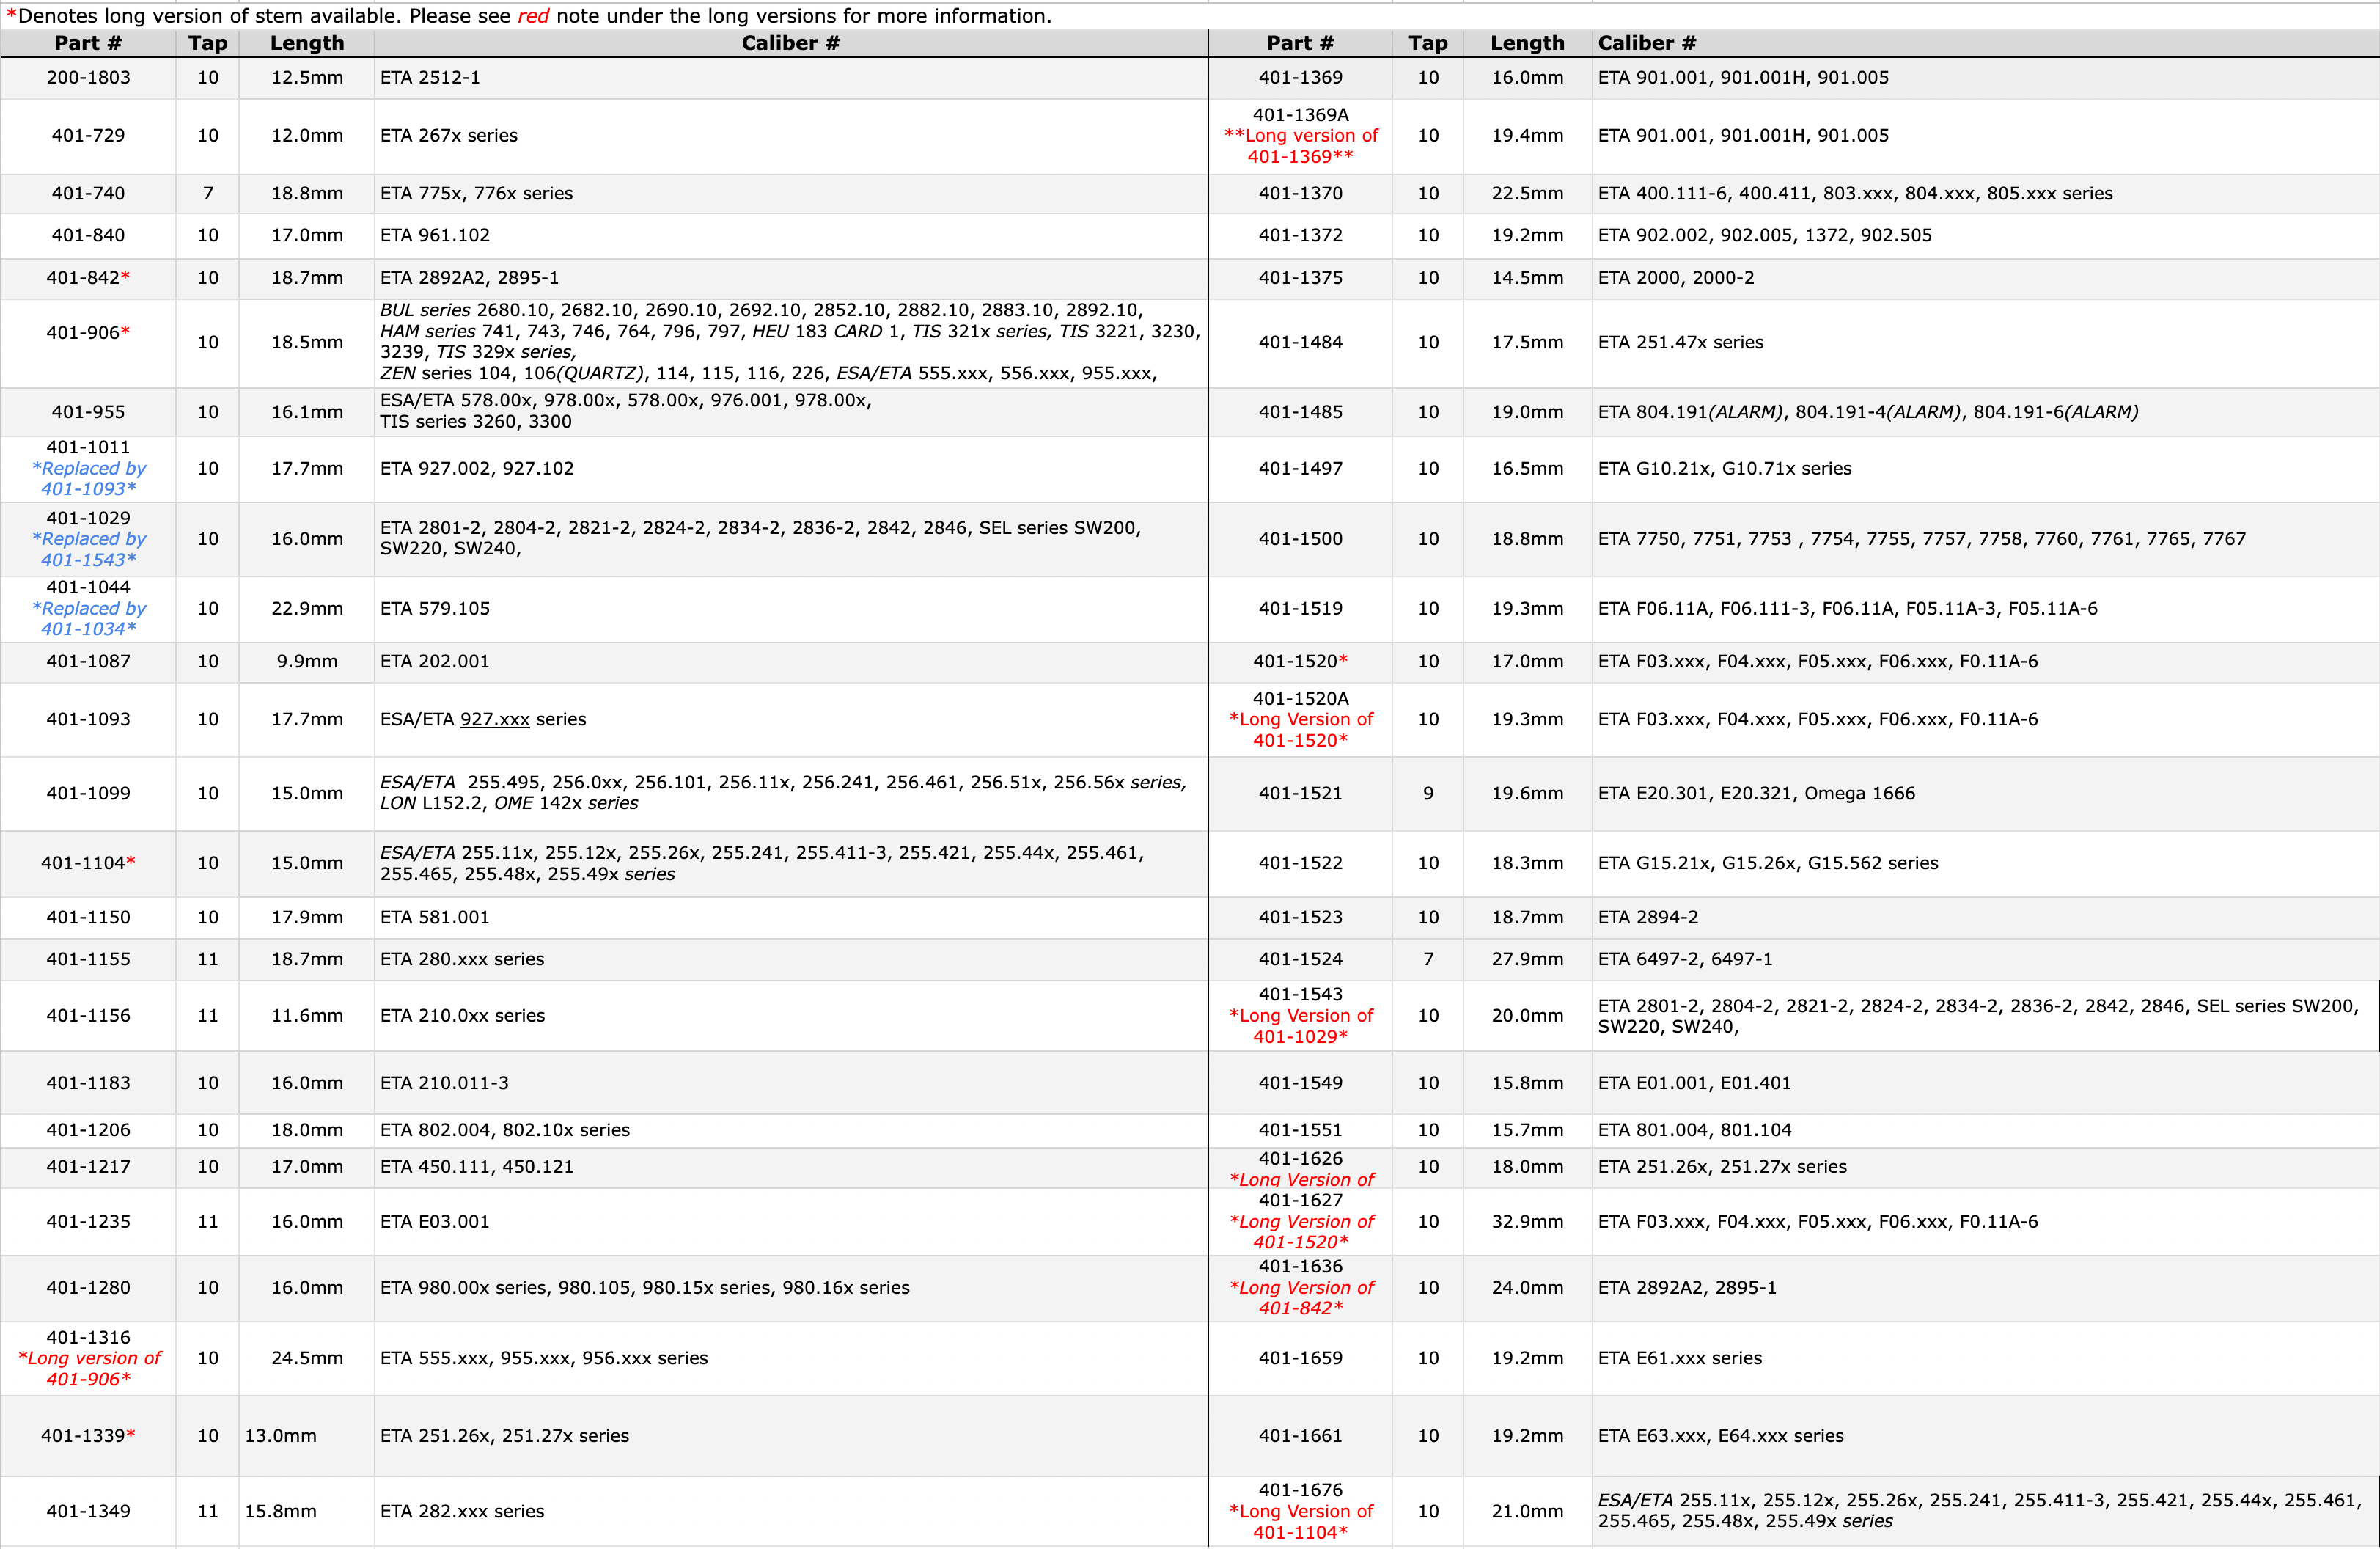Click the 401-1093 replacement link under 401-1011

point(89,478)
